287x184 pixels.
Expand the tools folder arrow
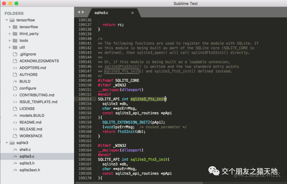click(x=10, y=41)
